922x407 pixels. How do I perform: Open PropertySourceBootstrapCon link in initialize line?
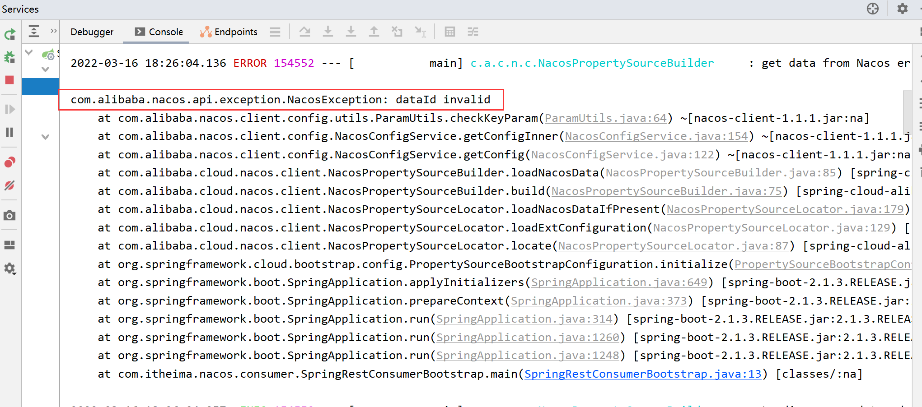click(823, 264)
